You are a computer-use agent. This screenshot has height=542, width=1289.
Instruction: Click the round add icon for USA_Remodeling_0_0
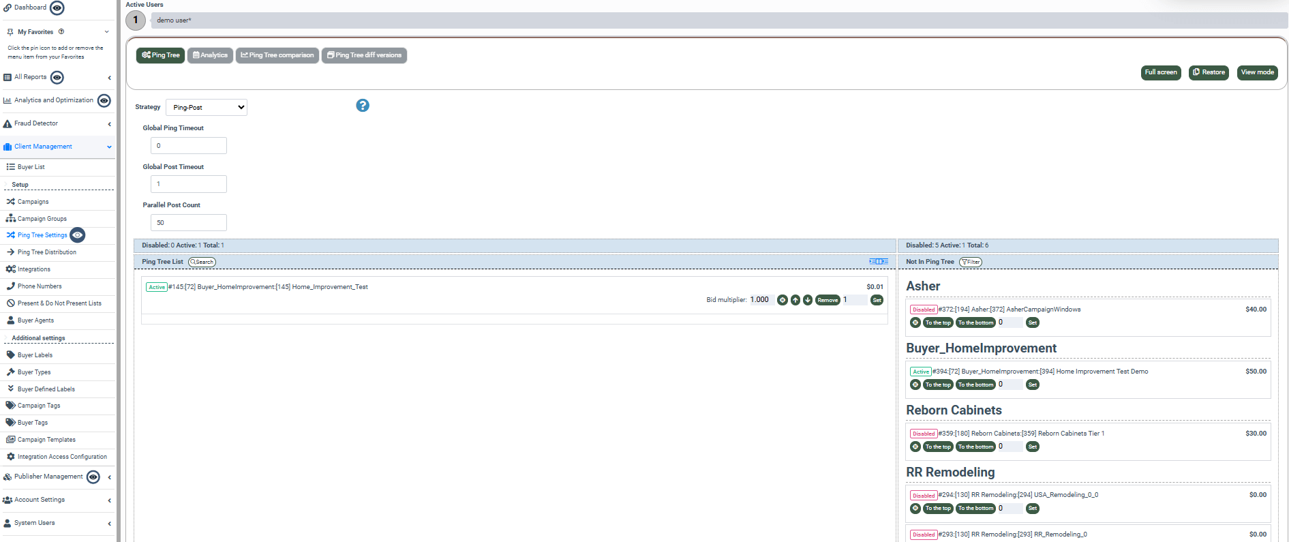915,508
